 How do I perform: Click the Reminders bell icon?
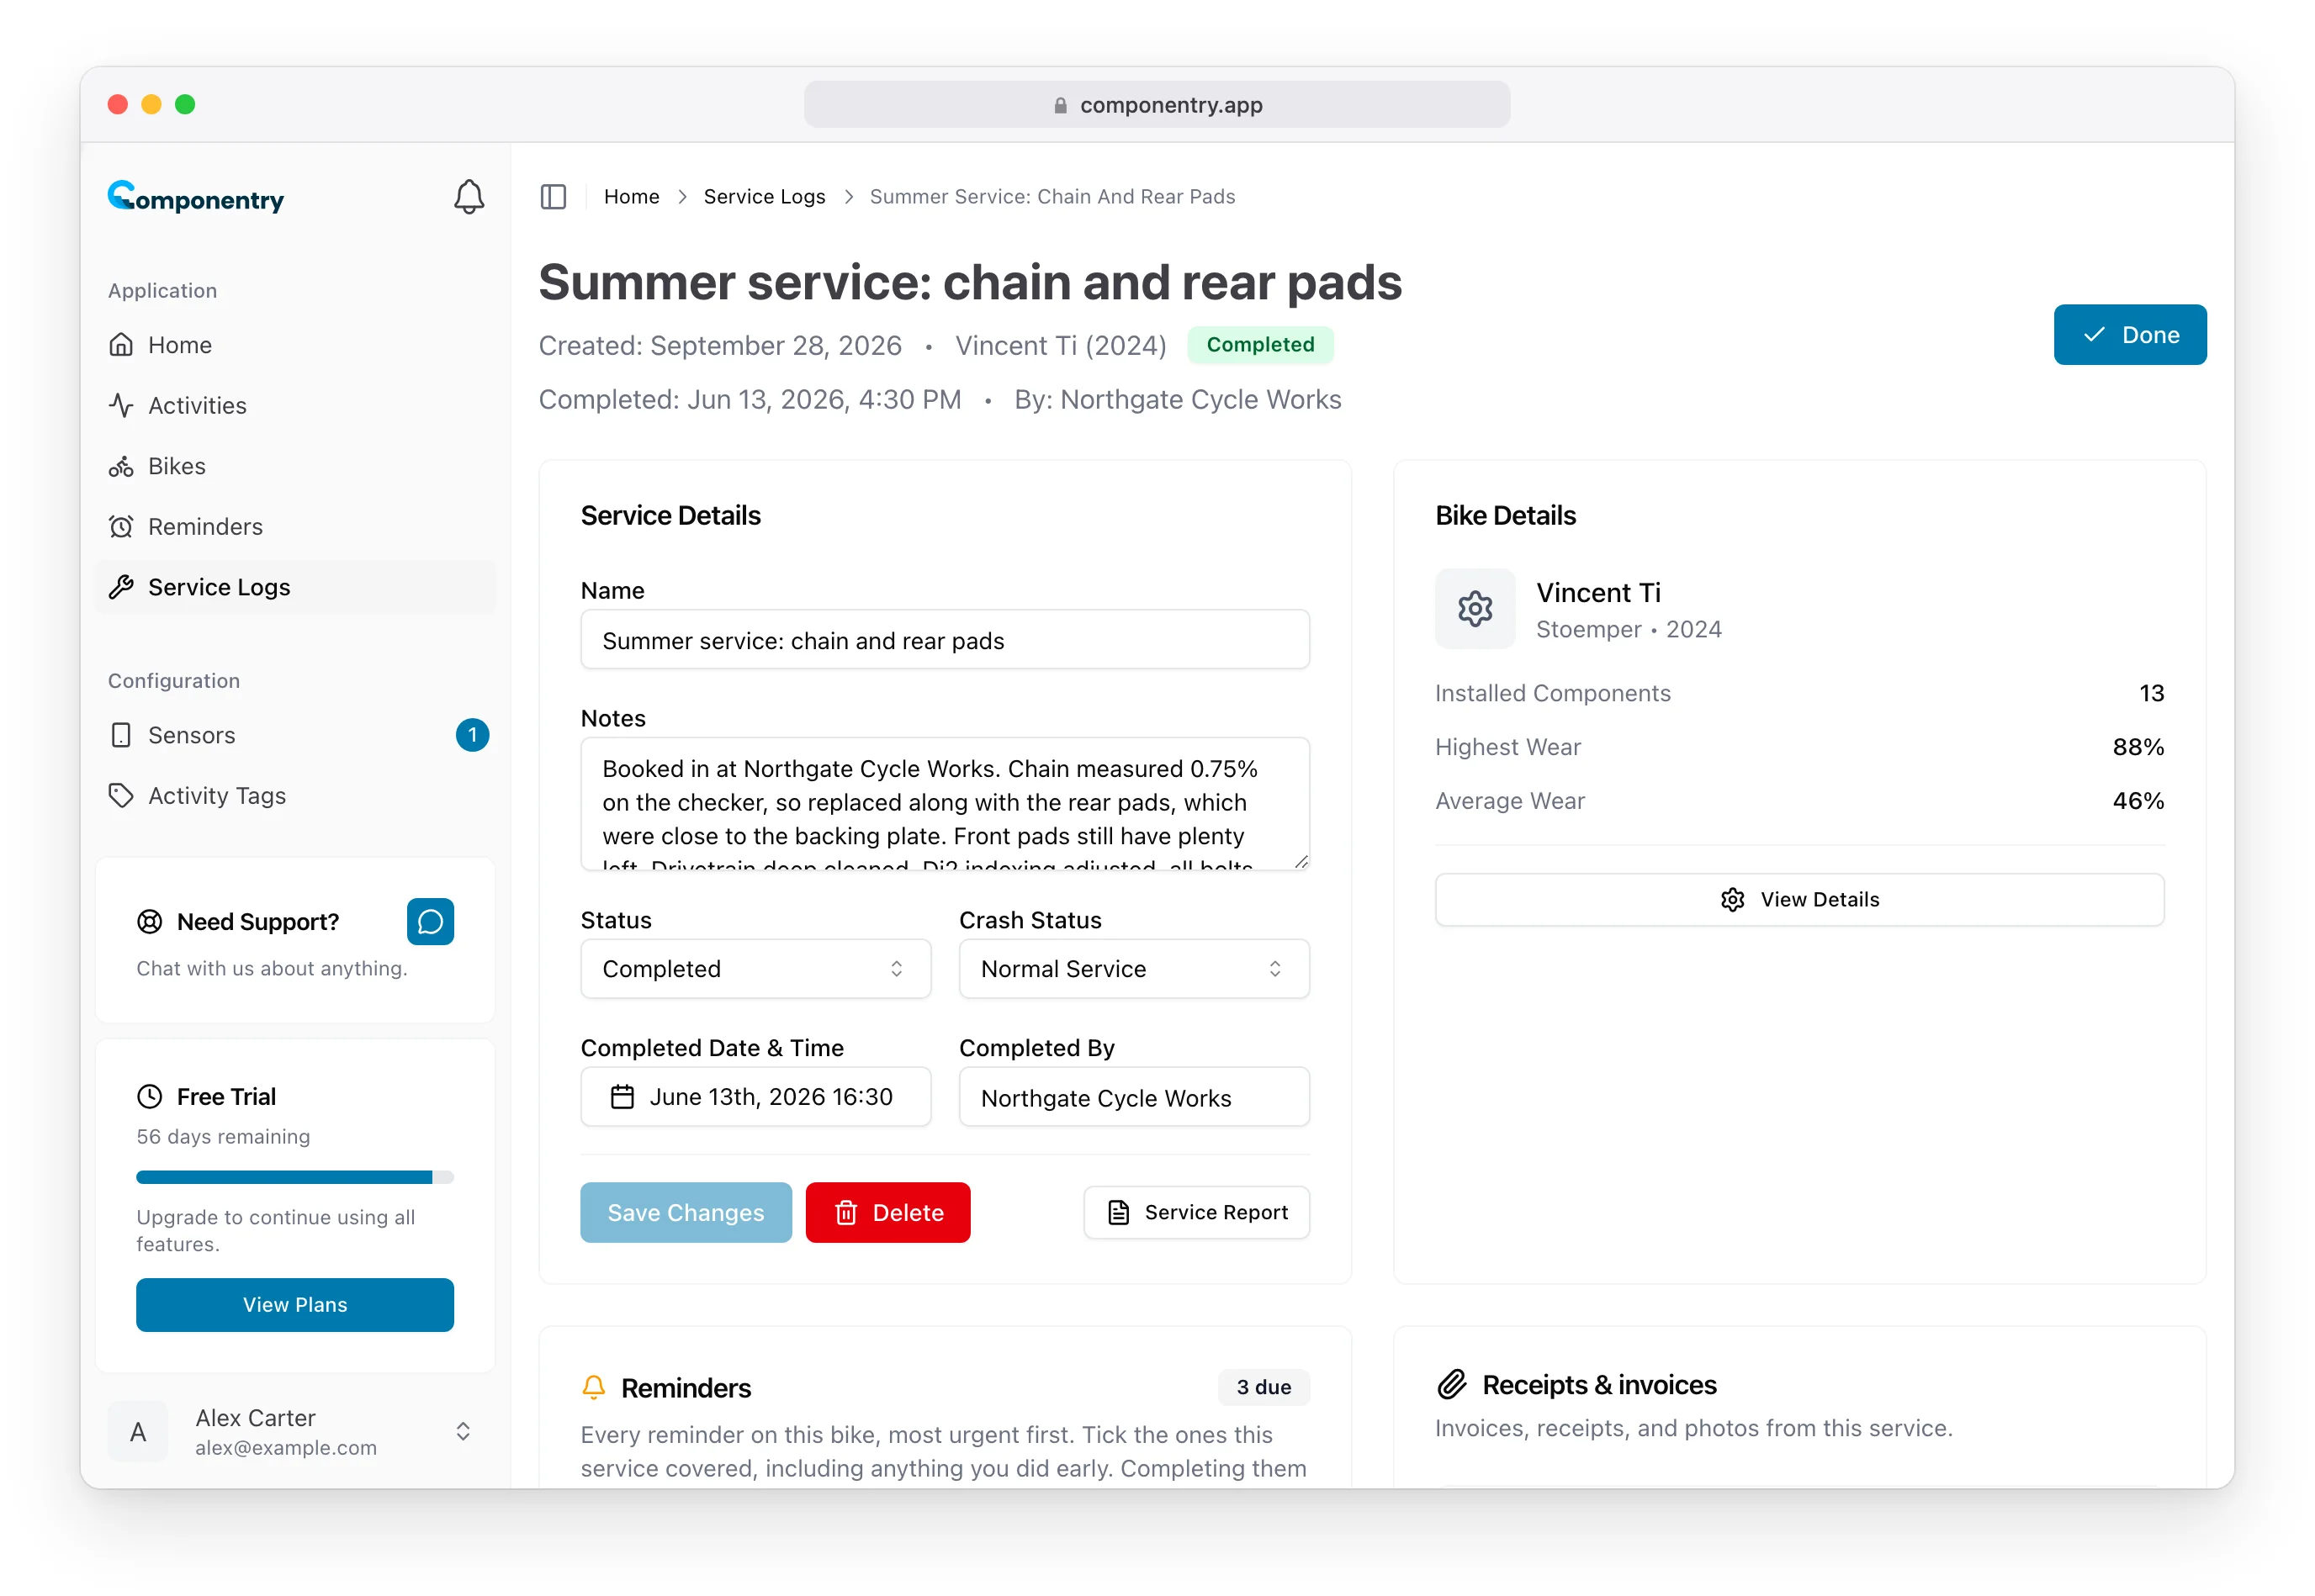(x=593, y=1387)
